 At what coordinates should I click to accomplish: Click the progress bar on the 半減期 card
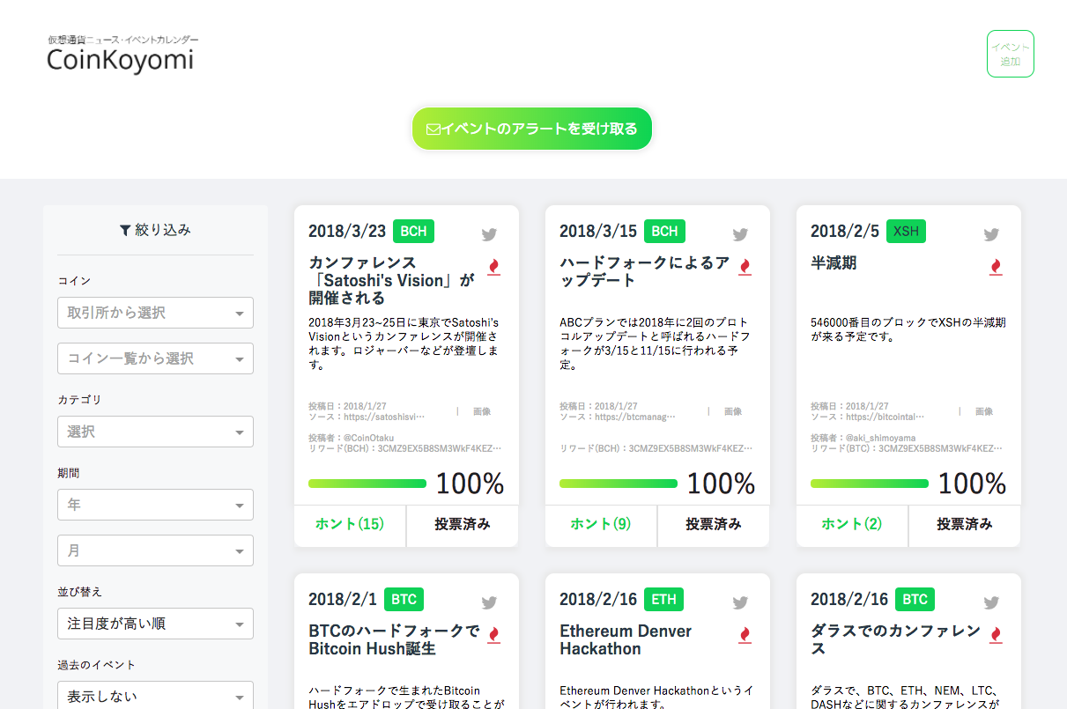(x=870, y=484)
